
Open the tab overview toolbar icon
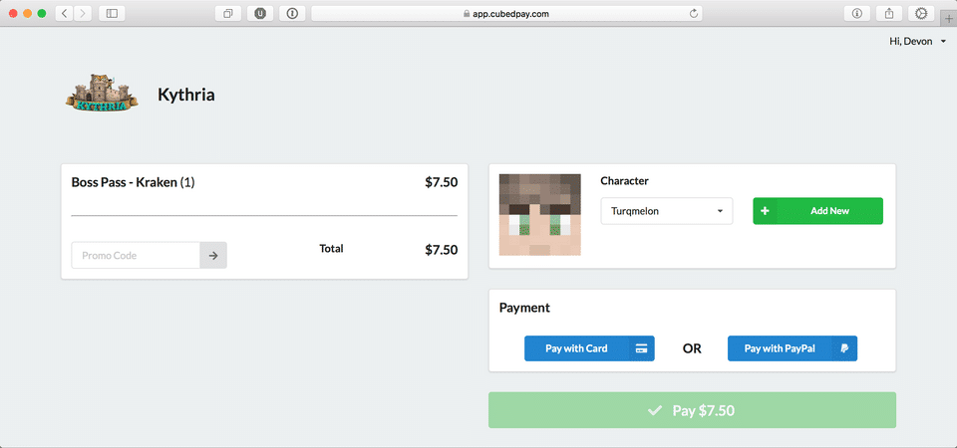[x=228, y=13]
